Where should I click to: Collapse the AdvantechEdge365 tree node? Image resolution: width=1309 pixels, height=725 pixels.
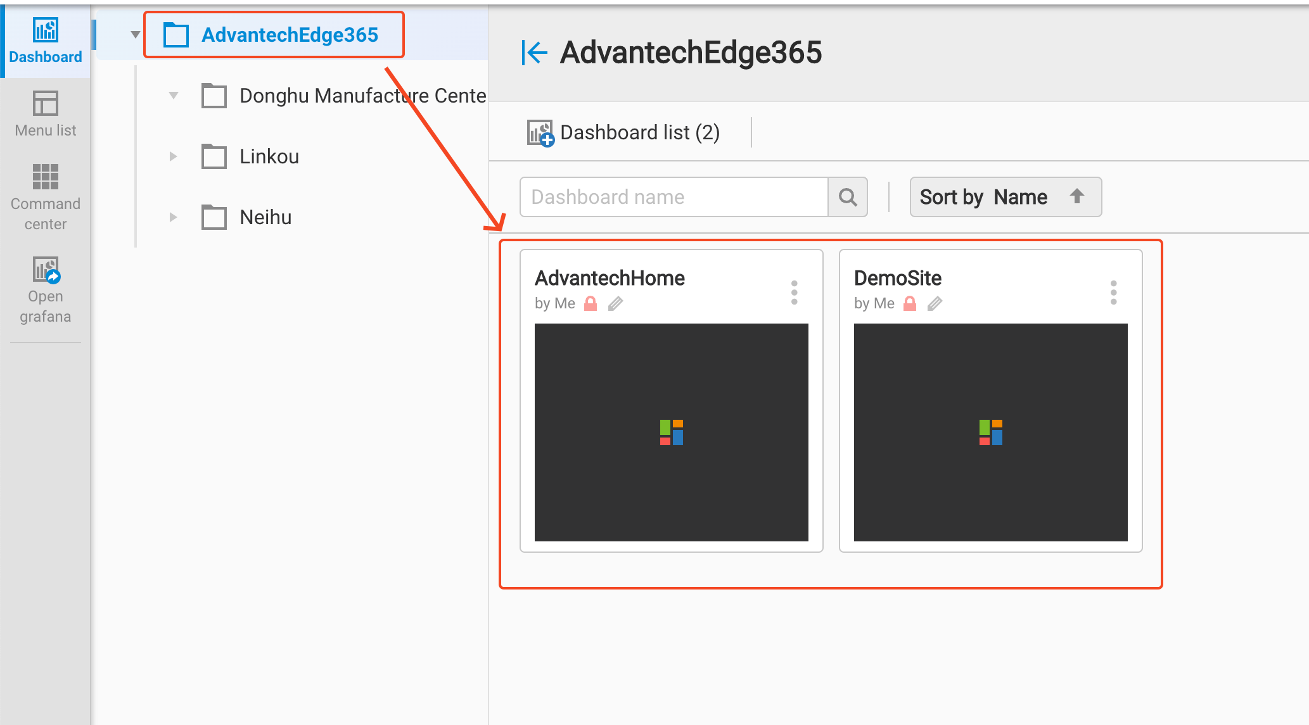pyautogui.click(x=135, y=35)
